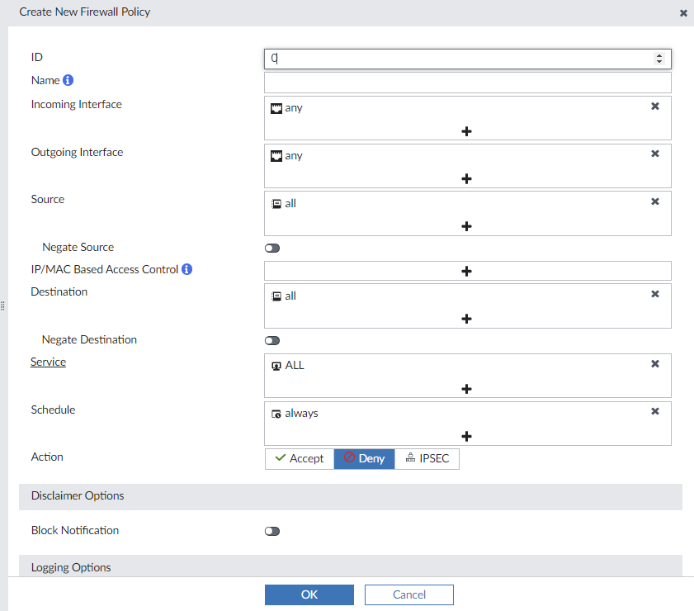Click inside the Name input field

[x=467, y=83]
